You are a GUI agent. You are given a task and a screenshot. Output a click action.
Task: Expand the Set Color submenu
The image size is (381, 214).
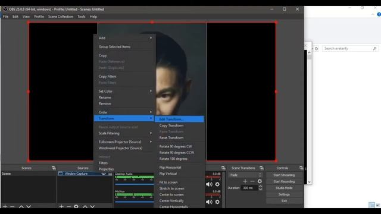124,91
